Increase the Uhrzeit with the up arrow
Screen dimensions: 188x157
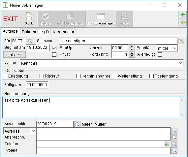click(x=132, y=47)
